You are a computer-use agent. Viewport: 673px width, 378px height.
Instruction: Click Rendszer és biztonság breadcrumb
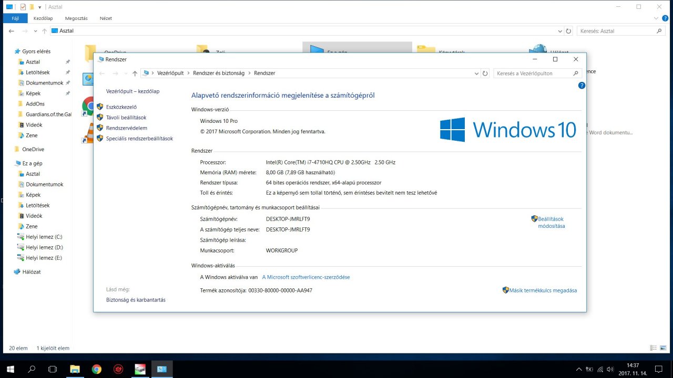[219, 73]
